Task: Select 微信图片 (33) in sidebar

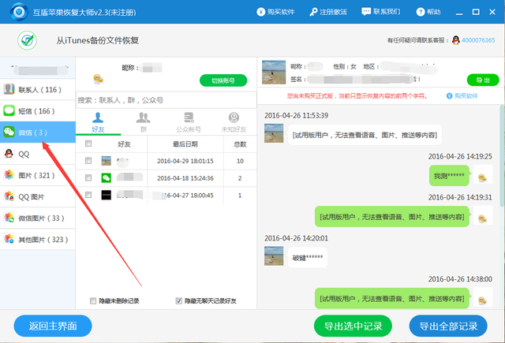Action: tap(38, 218)
